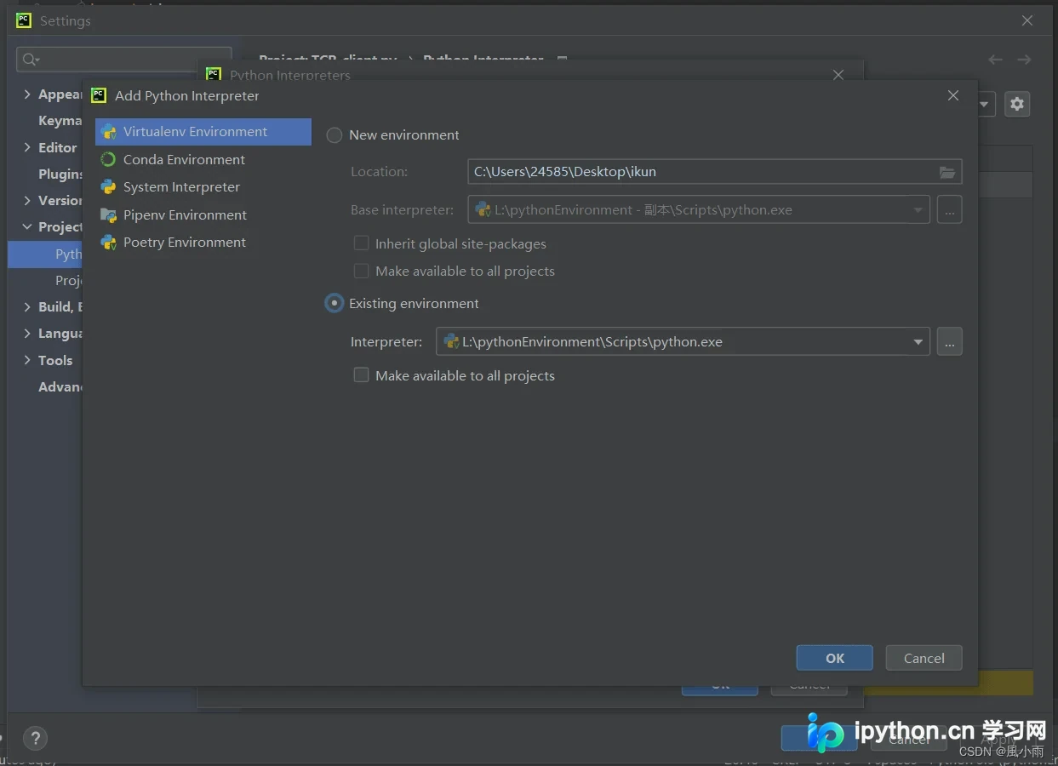Toggle Inherit global site-packages checkbox
This screenshot has height=766, width=1058.
coord(361,243)
